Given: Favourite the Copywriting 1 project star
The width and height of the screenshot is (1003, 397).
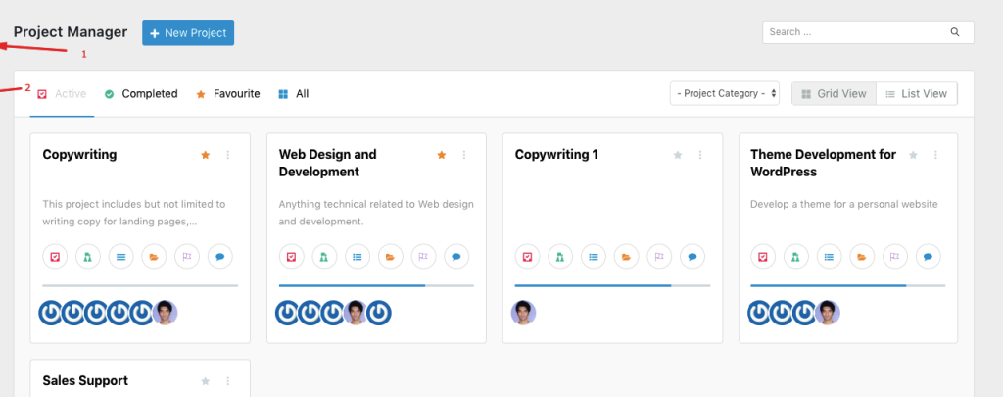Looking at the screenshot, I should click(x=678, y=155).
